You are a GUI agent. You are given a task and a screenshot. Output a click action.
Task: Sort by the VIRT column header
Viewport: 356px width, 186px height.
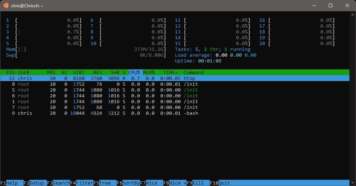pos(79,72)
